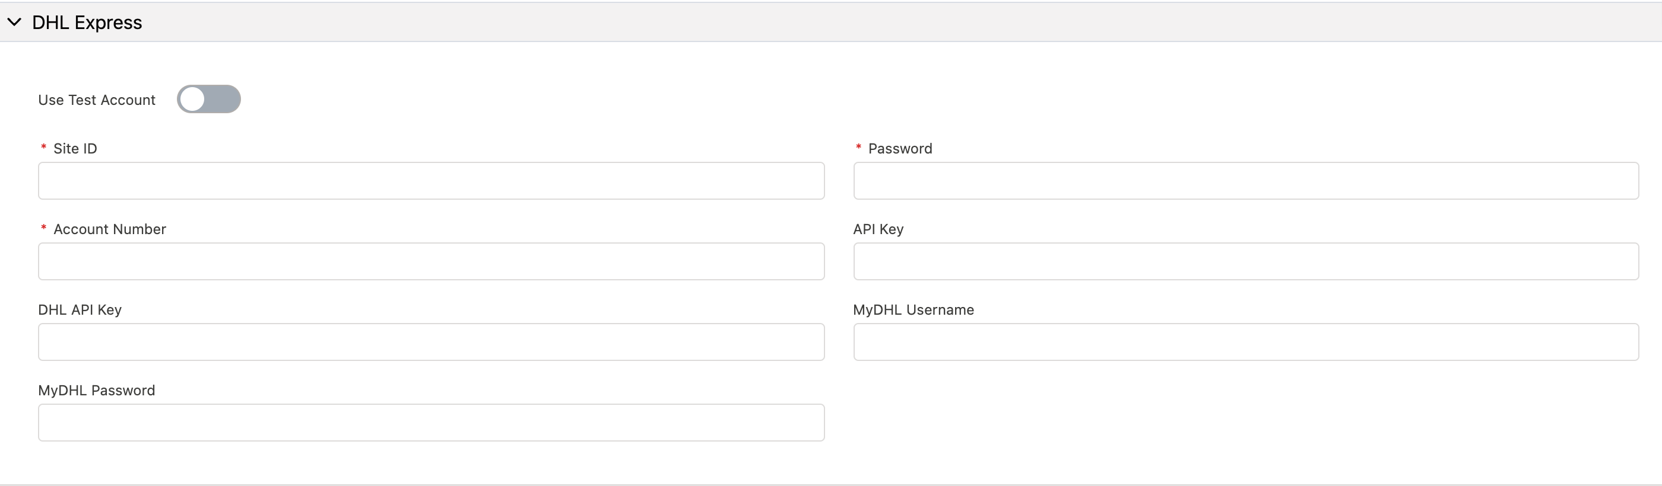Click into the MyDHL Password field

click(431, 422)
